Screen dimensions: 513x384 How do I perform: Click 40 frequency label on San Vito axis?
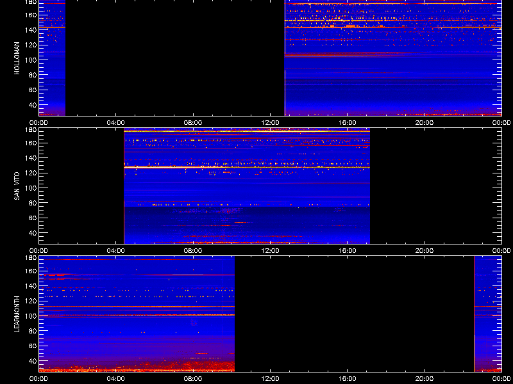pyautogui.click(x=32, y=233)
